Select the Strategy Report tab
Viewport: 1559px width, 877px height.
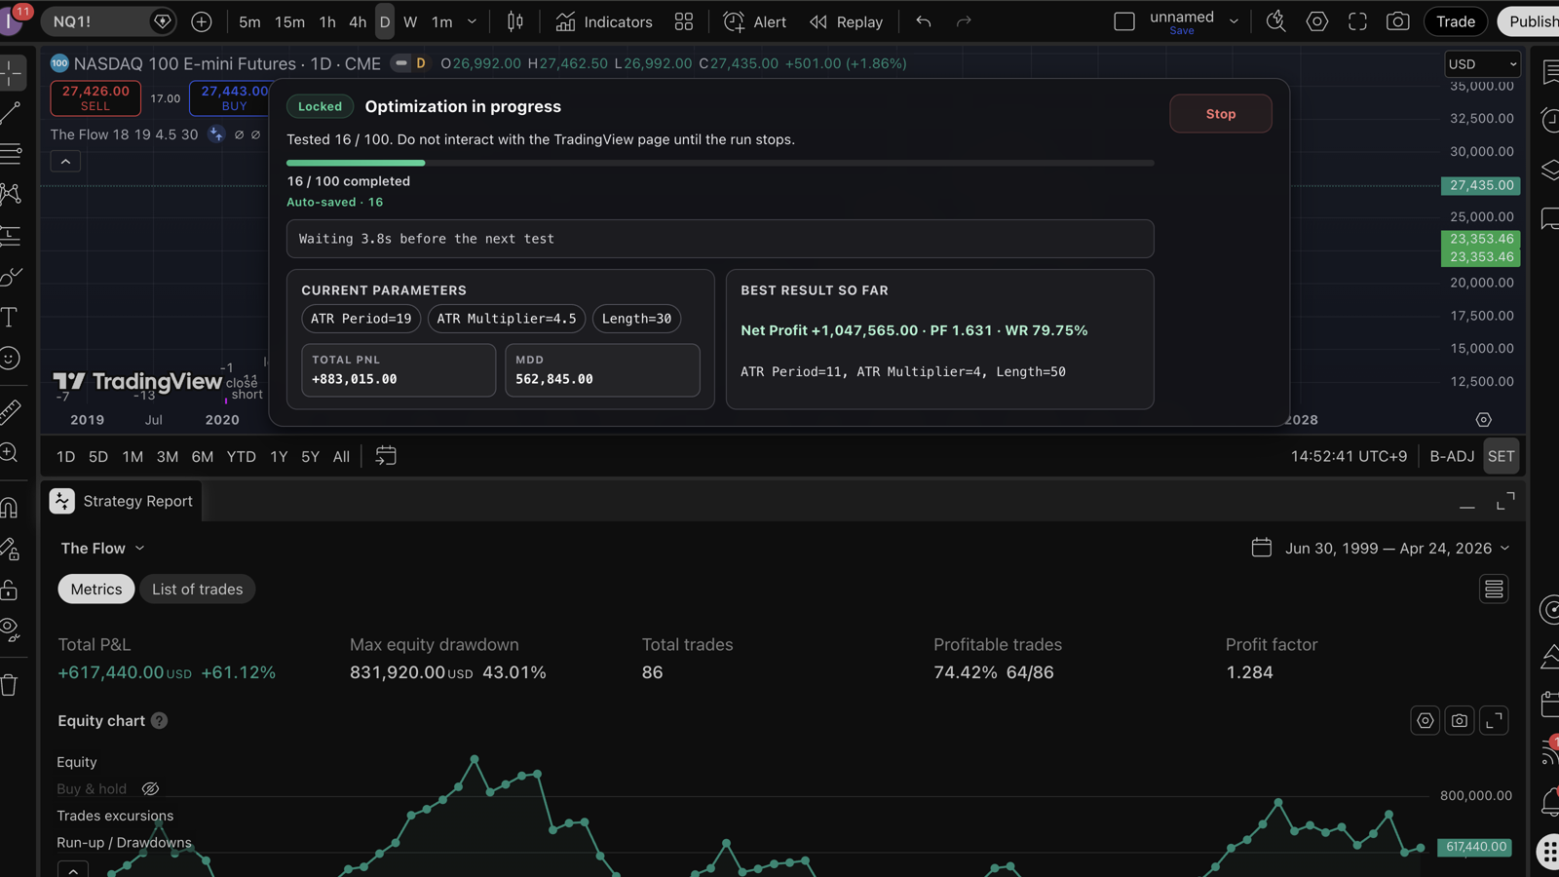pos(122,501)
